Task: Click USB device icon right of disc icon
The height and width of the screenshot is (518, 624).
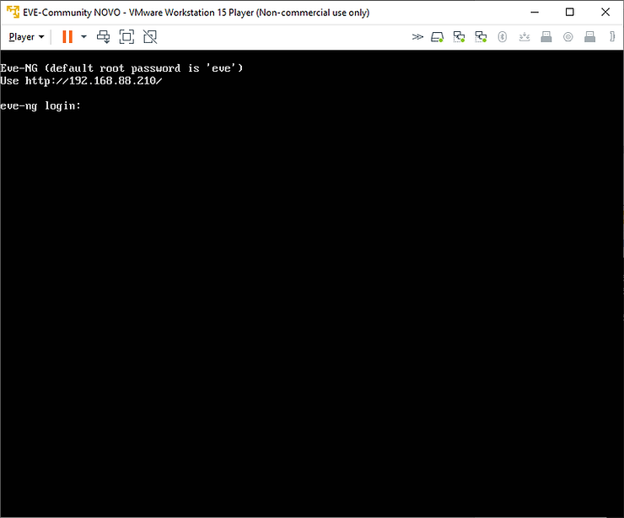Action: pyautogui.click(x=589, y=37)
